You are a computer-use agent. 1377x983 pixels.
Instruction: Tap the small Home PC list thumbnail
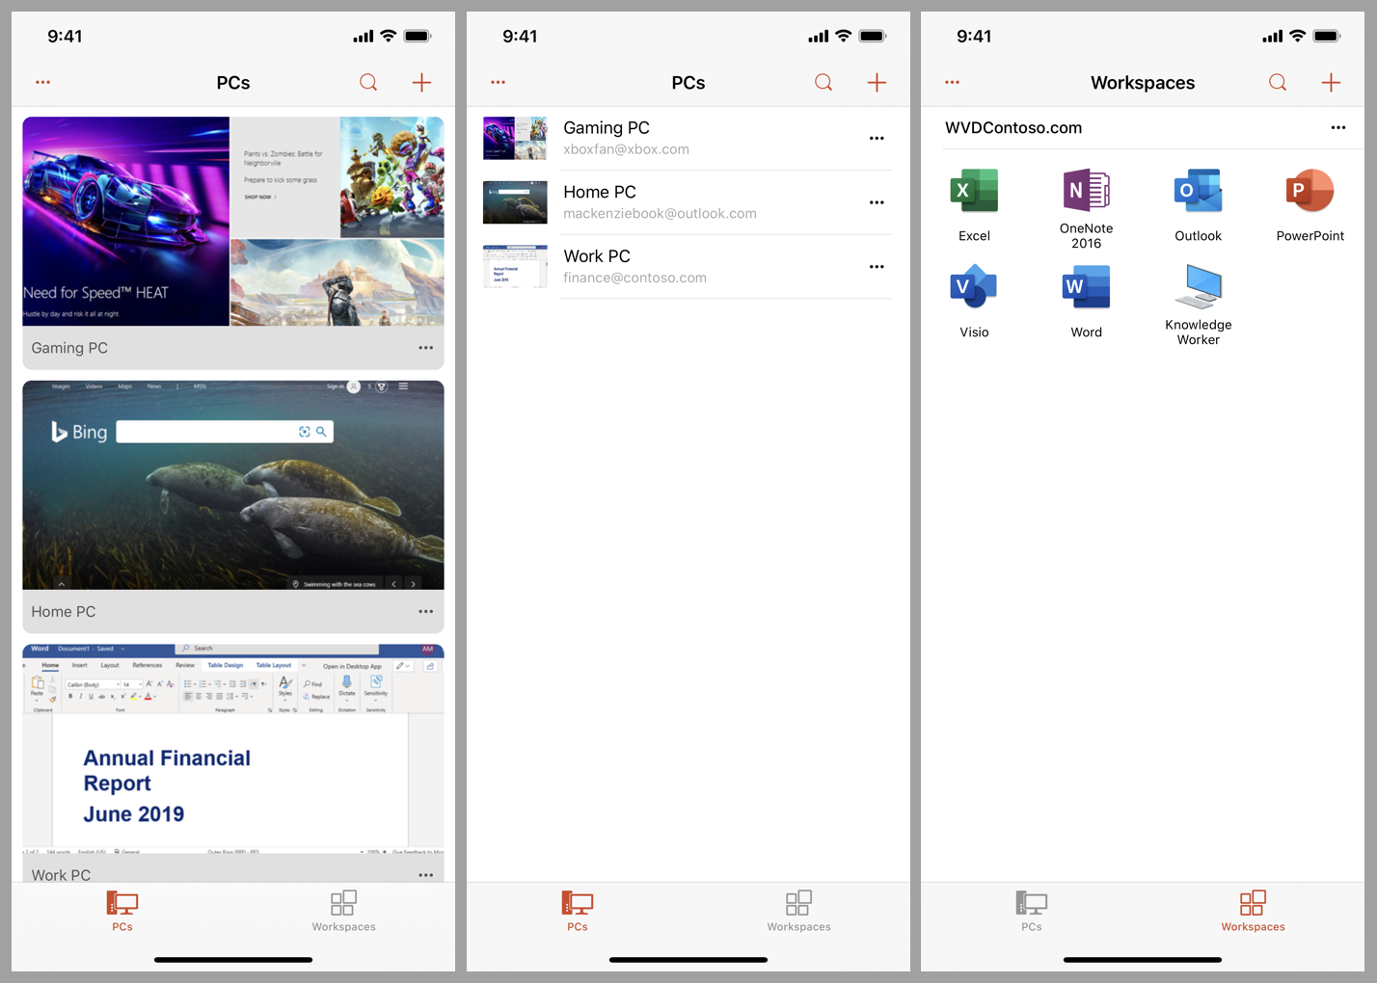[x=515, y=202]
